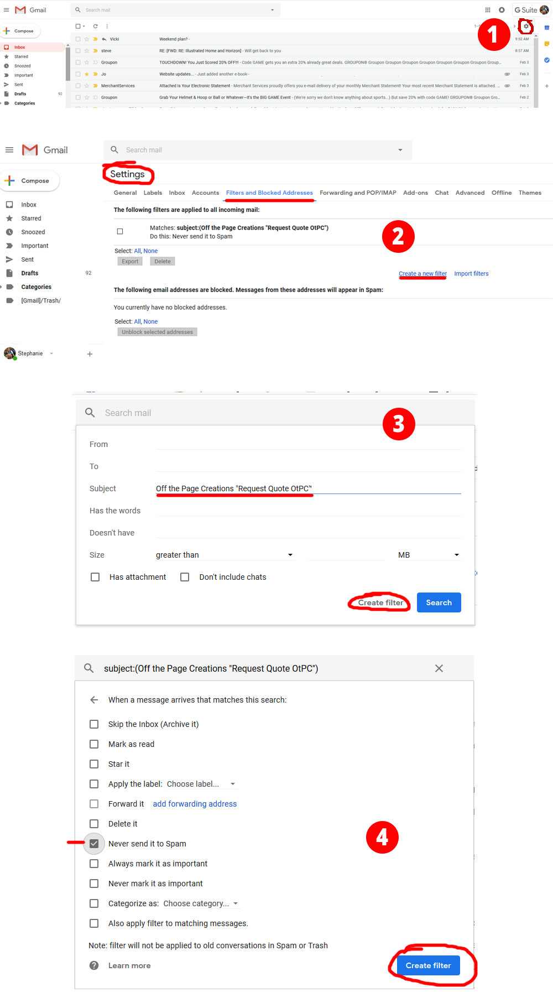Image resolution: width=553 pixels, height=1008 pixels.
Task: Close the subject search with the X icon
Action: 439,668
